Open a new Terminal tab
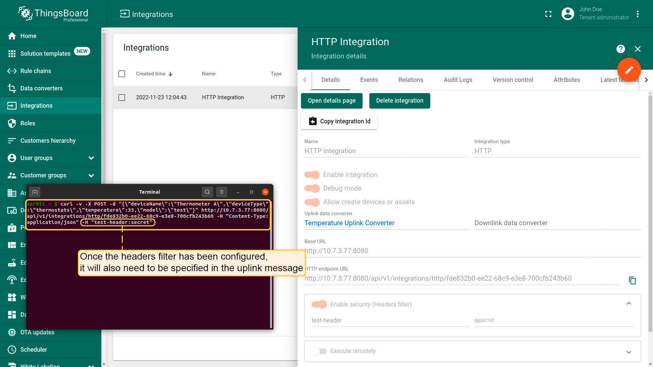The height and width of the screenshot is (367, 653). pyautogui.click(x=35, y=192)
